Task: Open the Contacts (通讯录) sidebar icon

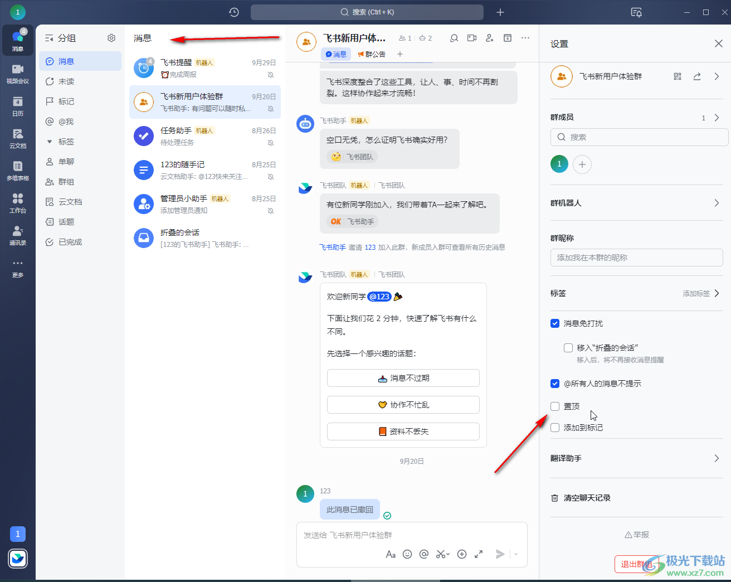Action: [18, 235]
